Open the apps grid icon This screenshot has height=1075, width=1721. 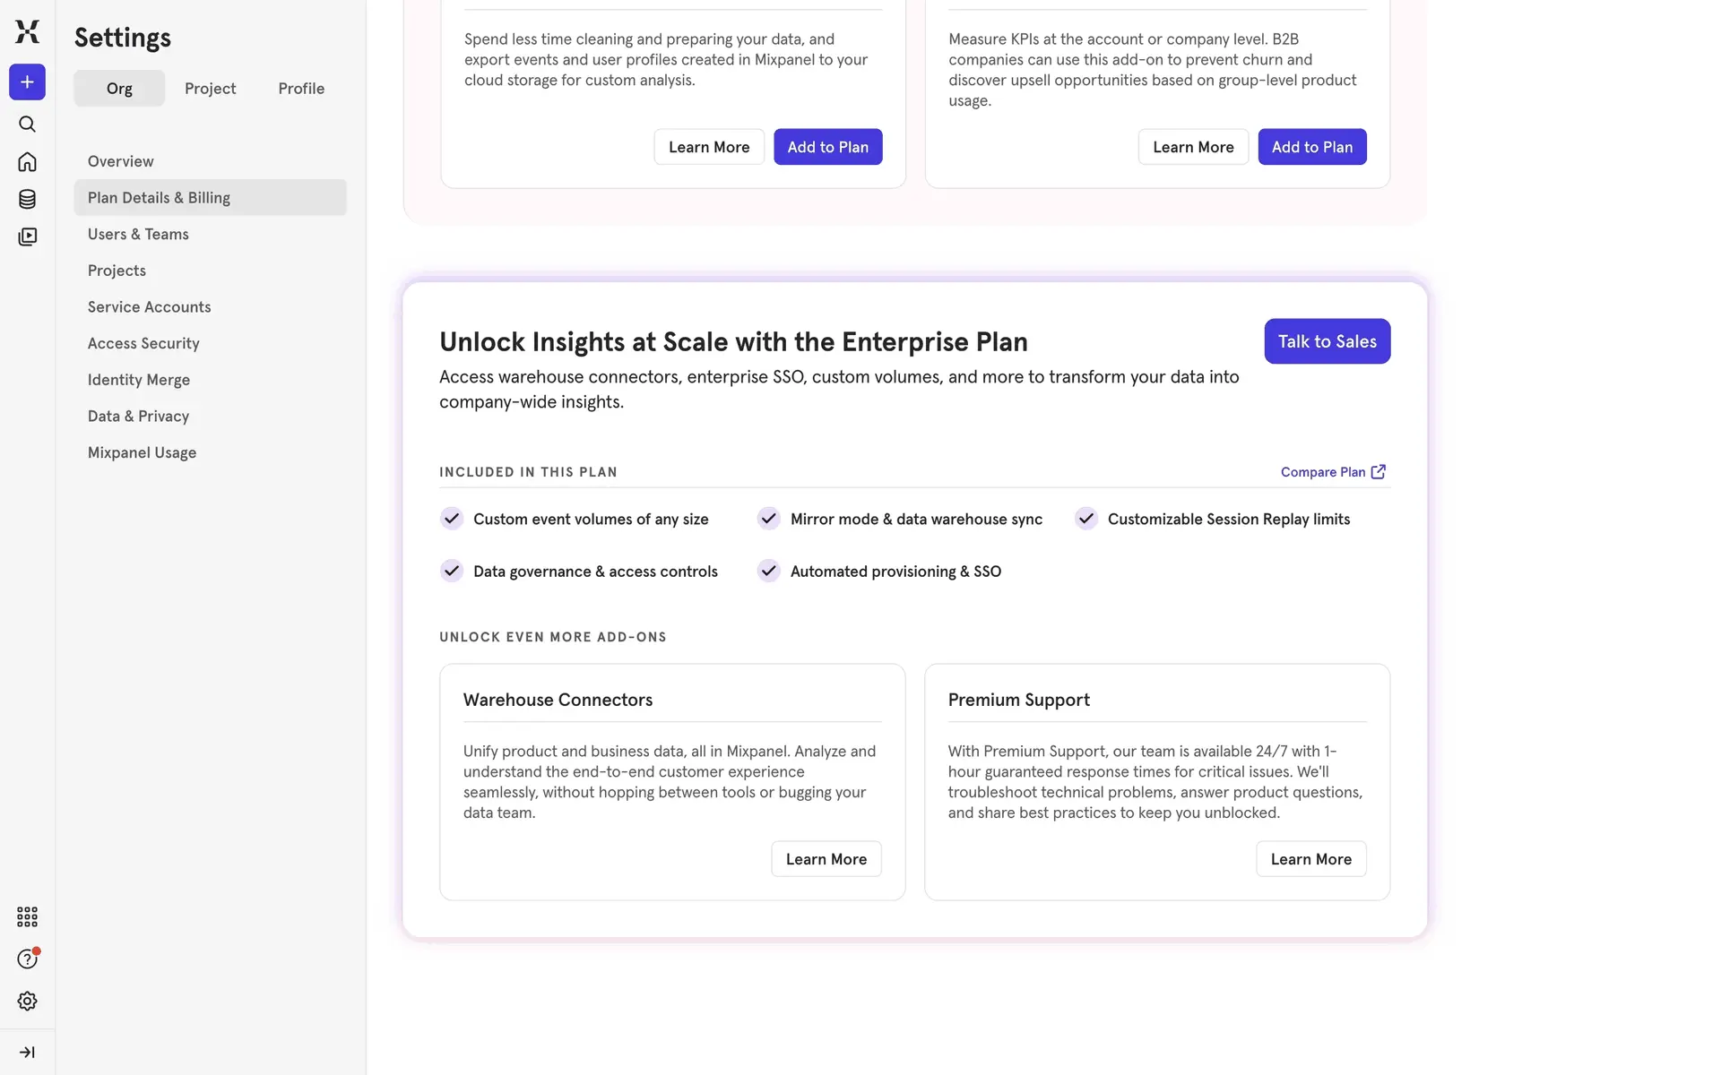(x=27, y=916)
